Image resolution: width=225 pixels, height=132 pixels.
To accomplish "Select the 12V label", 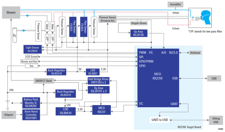I will (x=69, y=105).
